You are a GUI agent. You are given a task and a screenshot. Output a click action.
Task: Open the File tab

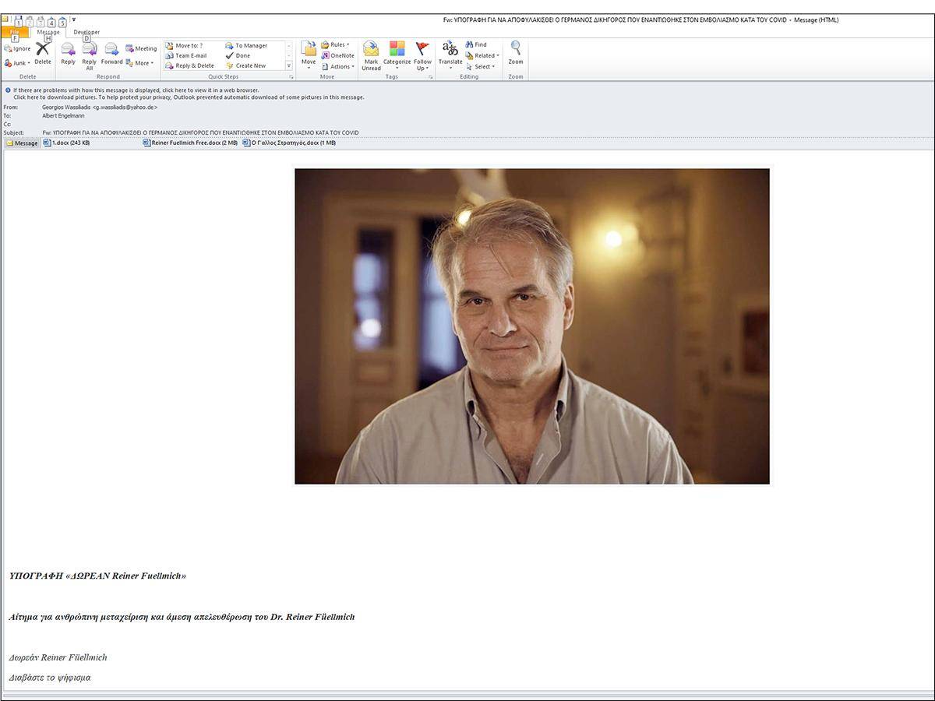tap(15, 32)
